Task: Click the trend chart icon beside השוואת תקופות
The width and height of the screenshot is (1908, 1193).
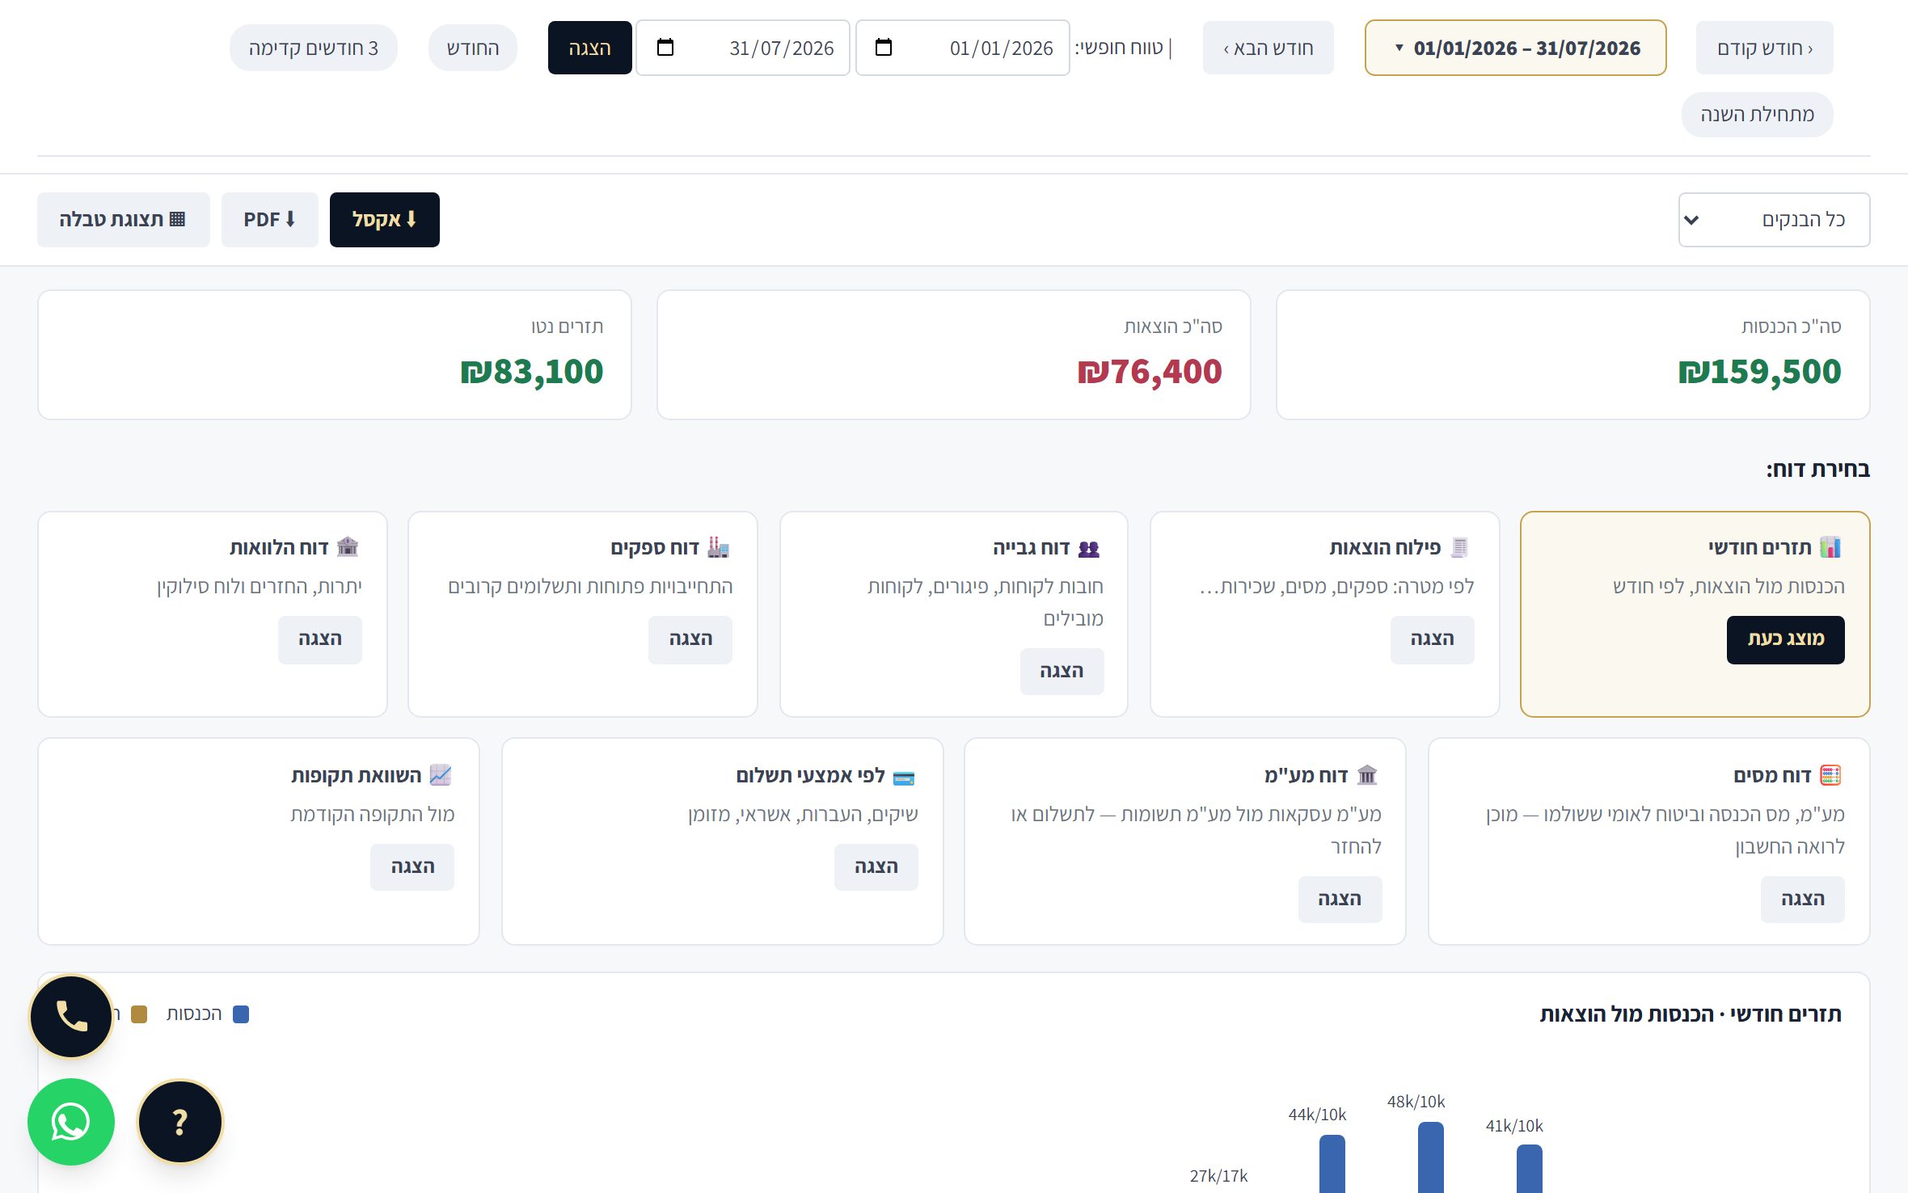Action: point(440,775)
